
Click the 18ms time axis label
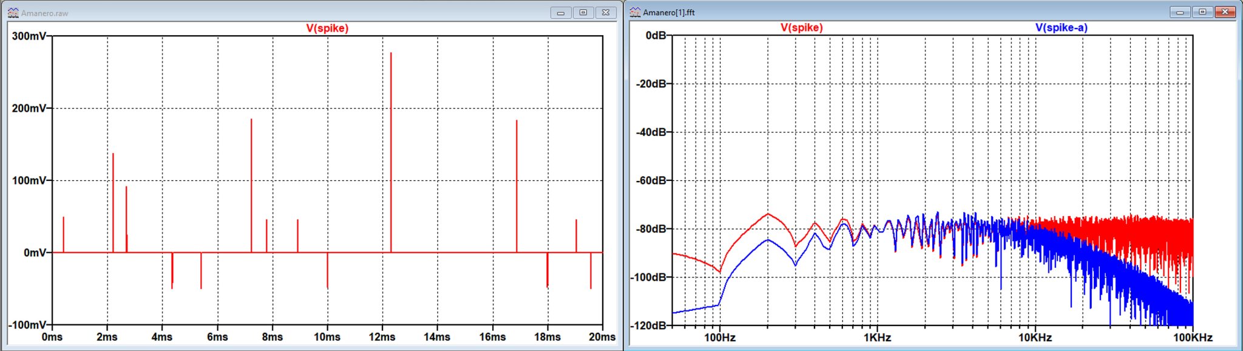[x=547, y=337]
